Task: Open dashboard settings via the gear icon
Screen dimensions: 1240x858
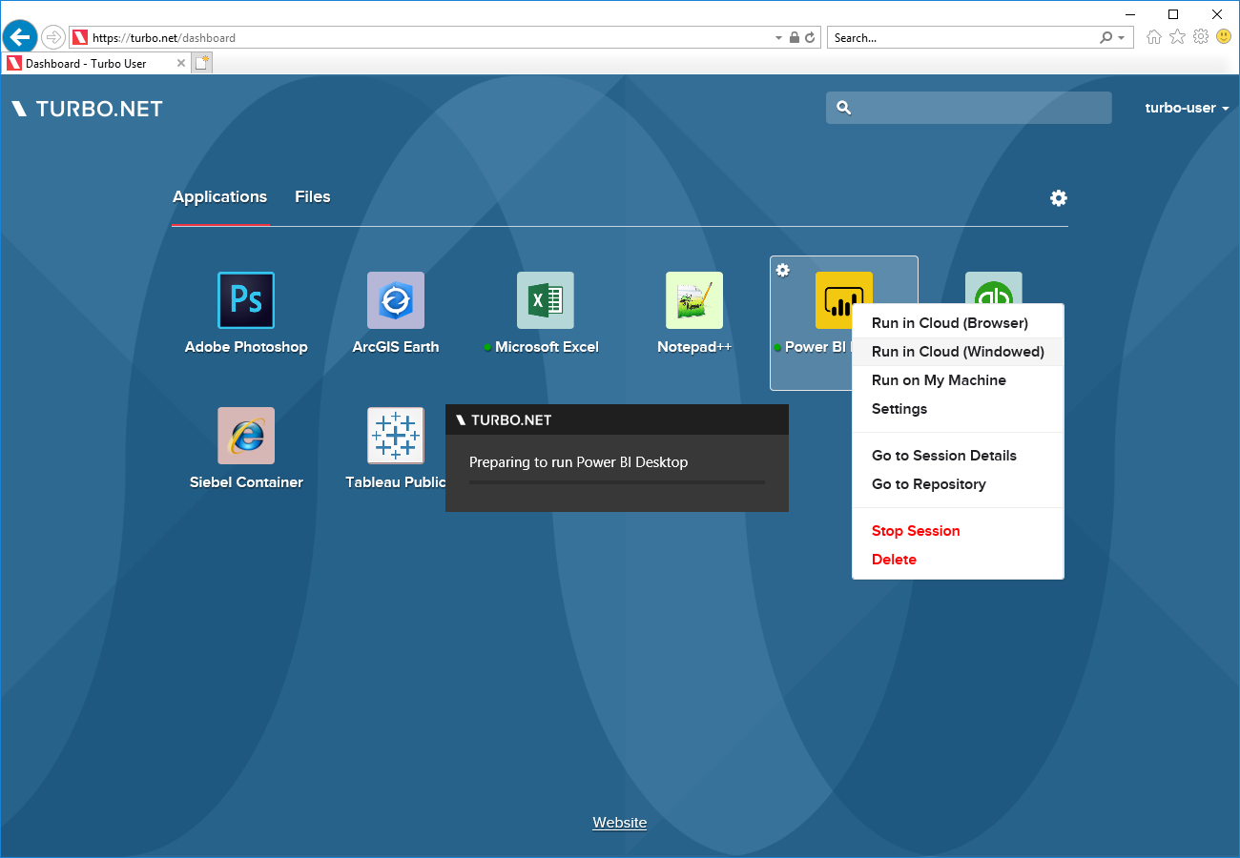Action: point(1059,197)
